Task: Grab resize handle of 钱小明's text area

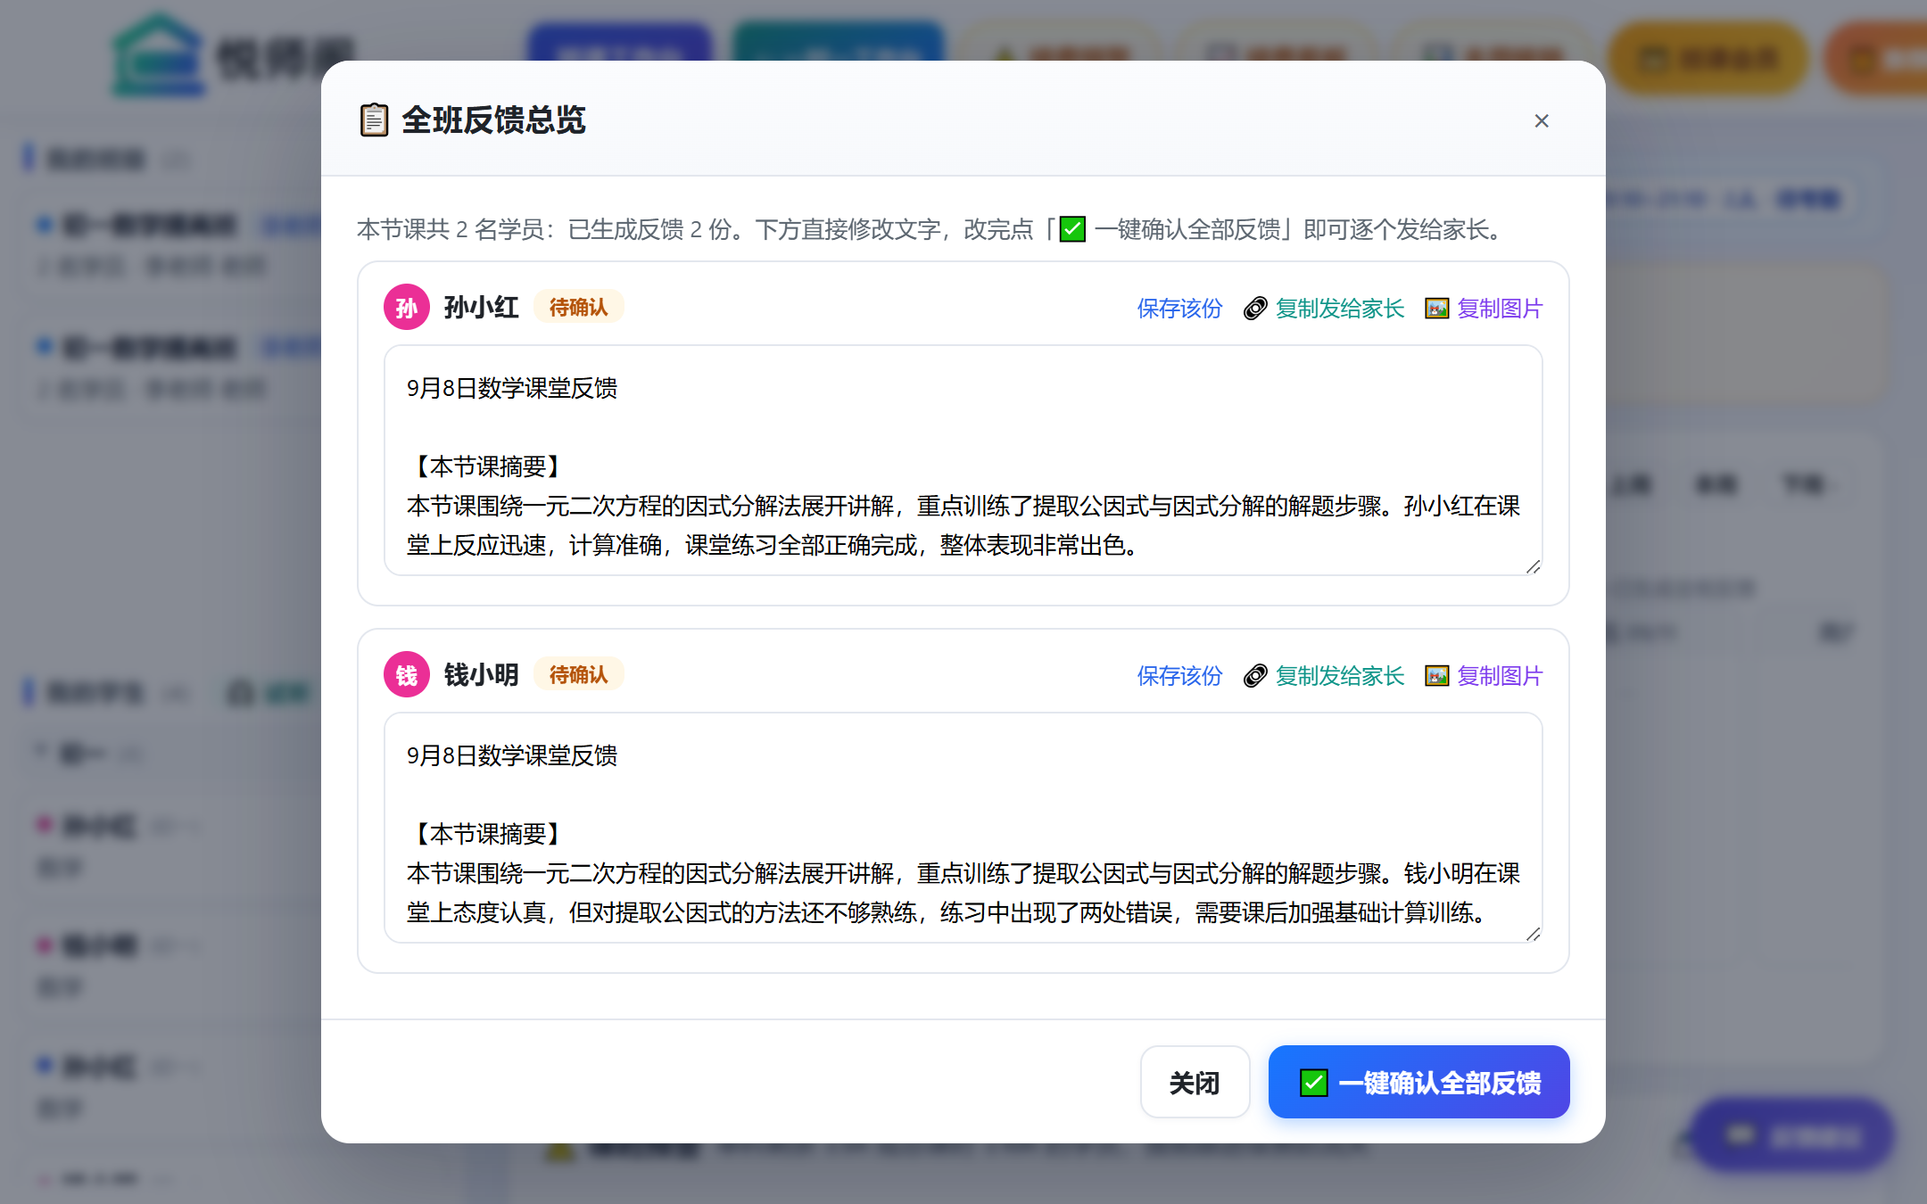Action: point(1533,934)
